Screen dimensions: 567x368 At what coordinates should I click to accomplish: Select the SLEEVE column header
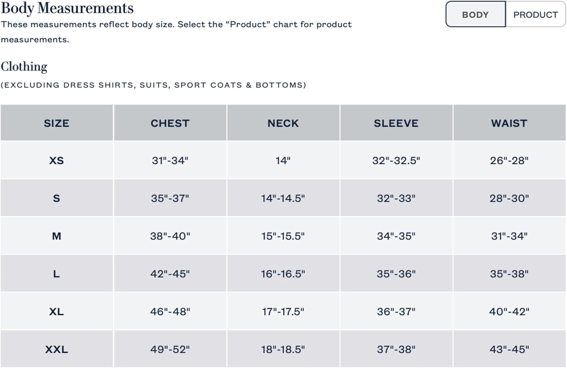click(396, 123)
